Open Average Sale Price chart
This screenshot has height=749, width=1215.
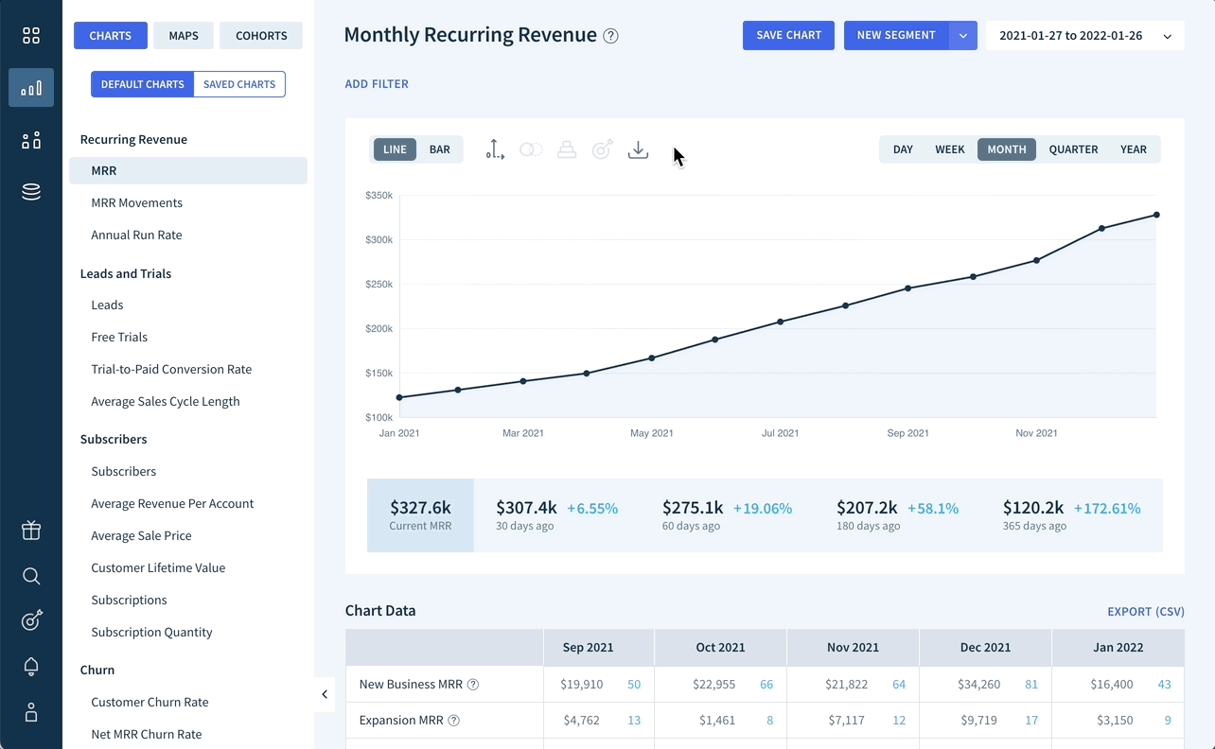coord(141,535)
